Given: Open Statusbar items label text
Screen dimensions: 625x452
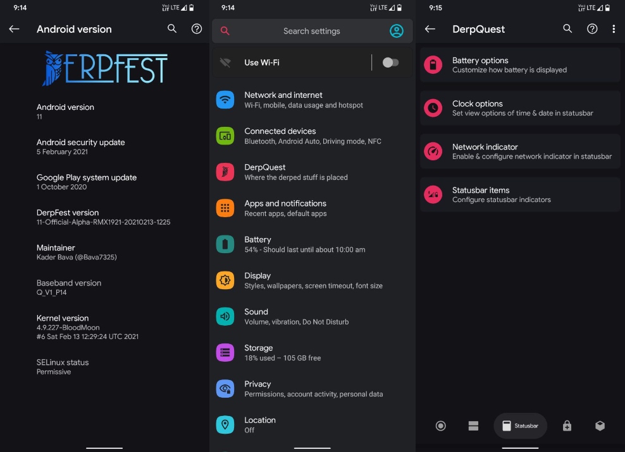Looking at the screenshot, I should [x=481, y=190].
